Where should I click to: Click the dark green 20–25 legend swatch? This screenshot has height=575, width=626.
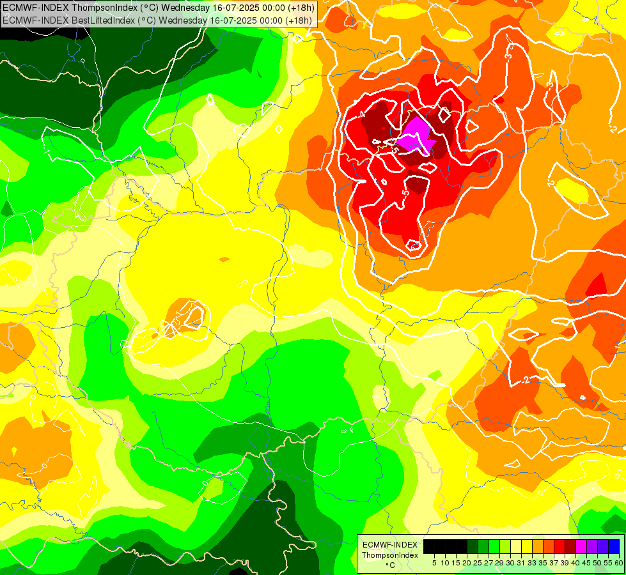click(x=473, y=546)
